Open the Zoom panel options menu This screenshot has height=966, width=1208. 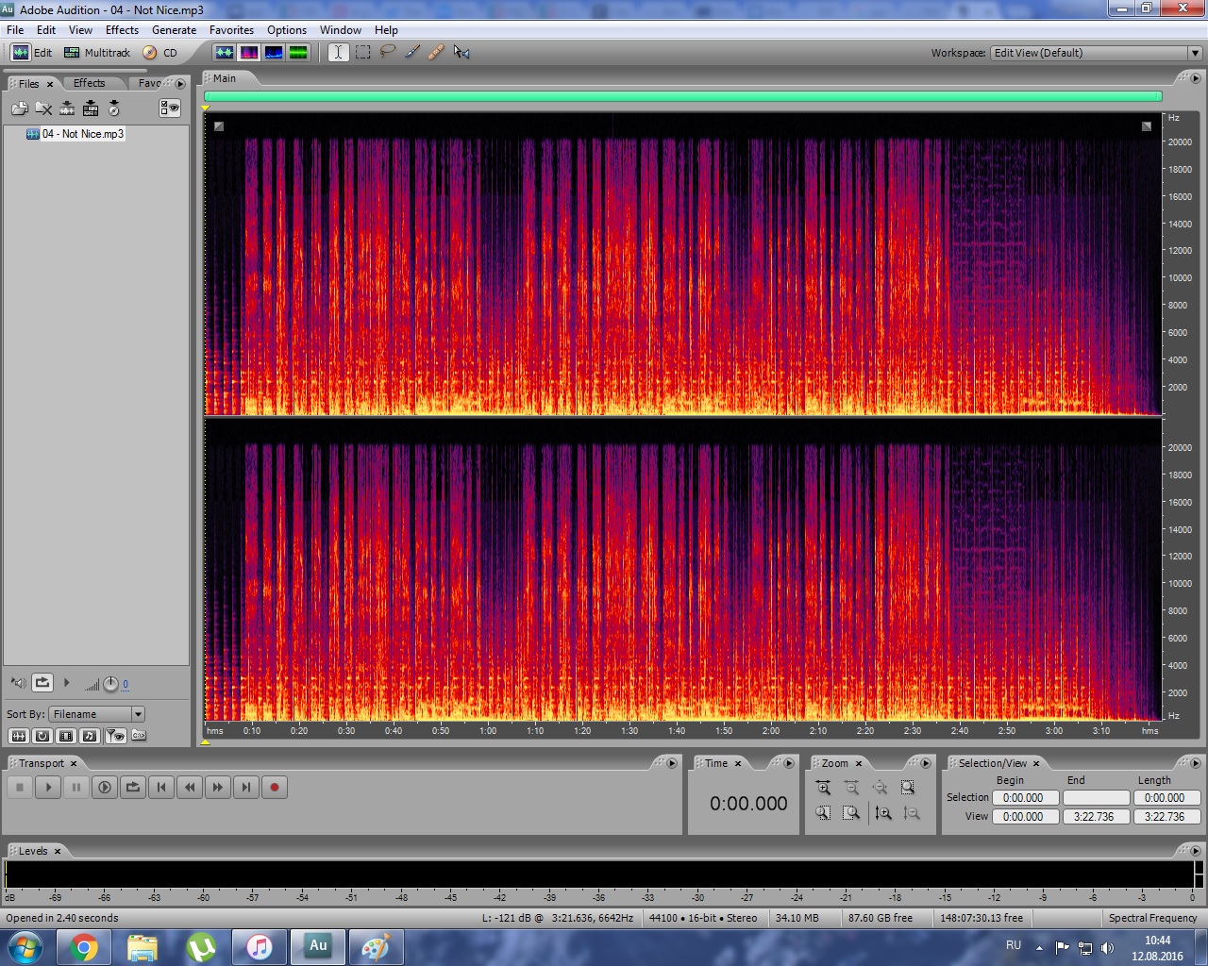click(x=925, y=763)
